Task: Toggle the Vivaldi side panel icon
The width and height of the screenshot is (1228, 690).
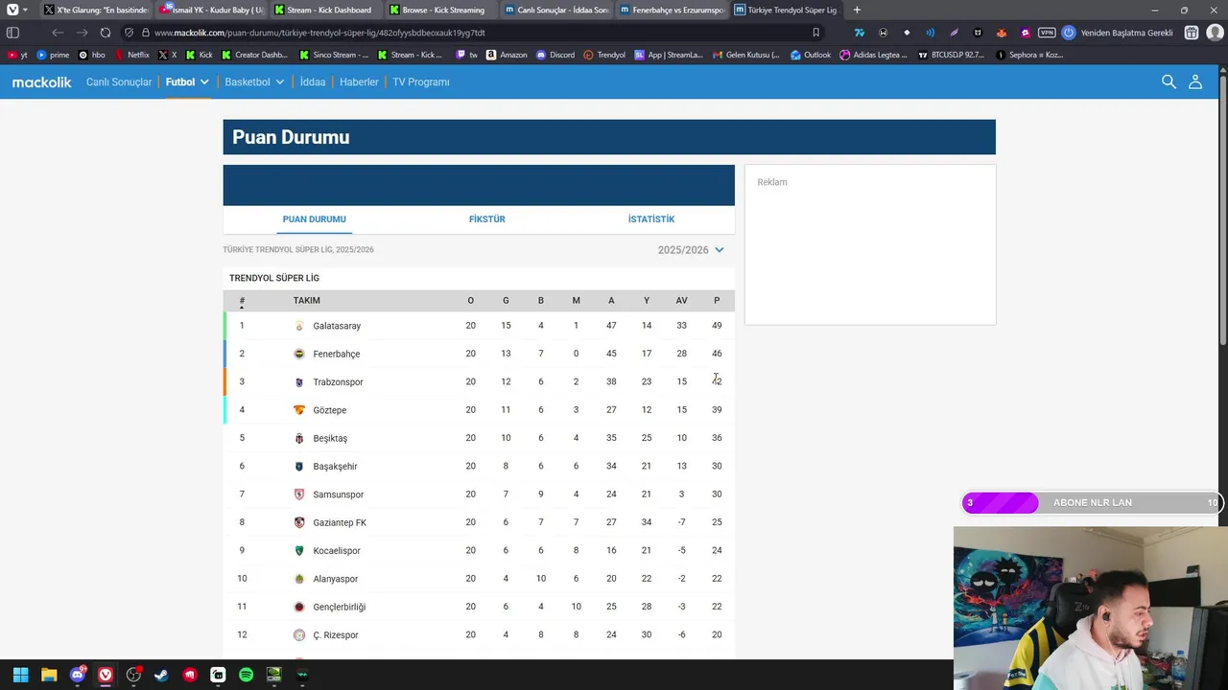Action: (x=12, y=33)
